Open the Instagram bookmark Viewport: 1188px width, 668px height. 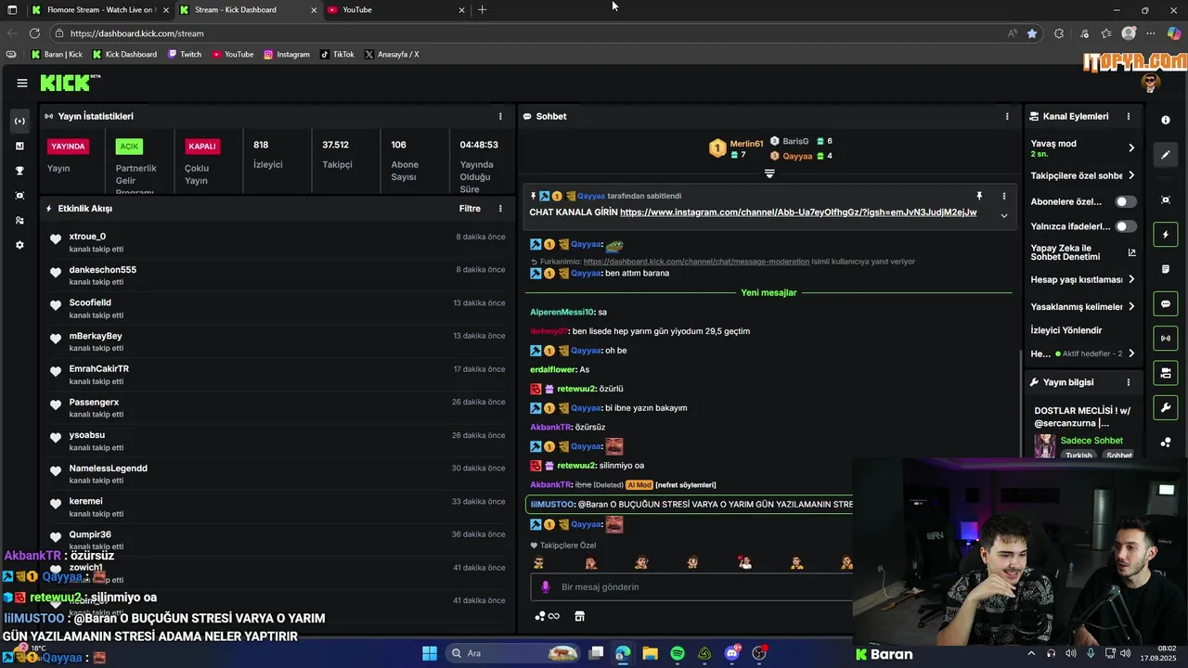coord(287,54)
